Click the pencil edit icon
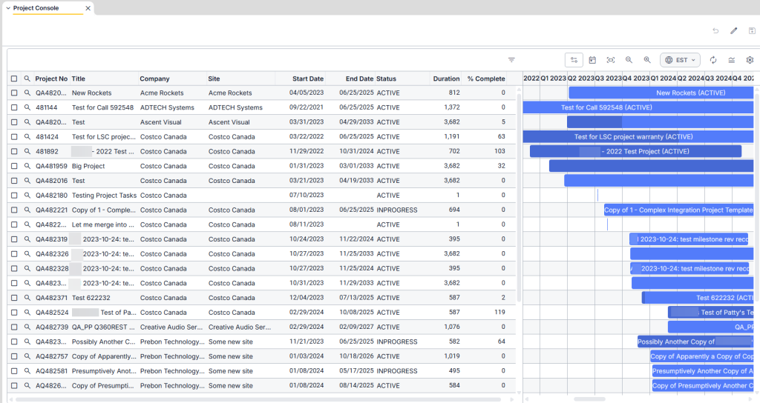The height and width of the screenshot is (403, 760). click(734, 30)
